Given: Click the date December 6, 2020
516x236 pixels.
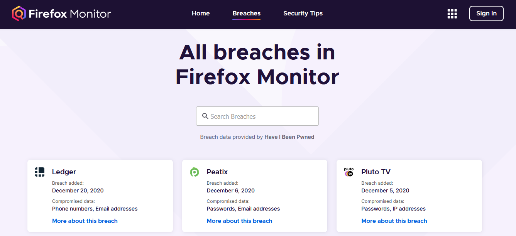Looking at the screenshot, I should tap(231, 190).
